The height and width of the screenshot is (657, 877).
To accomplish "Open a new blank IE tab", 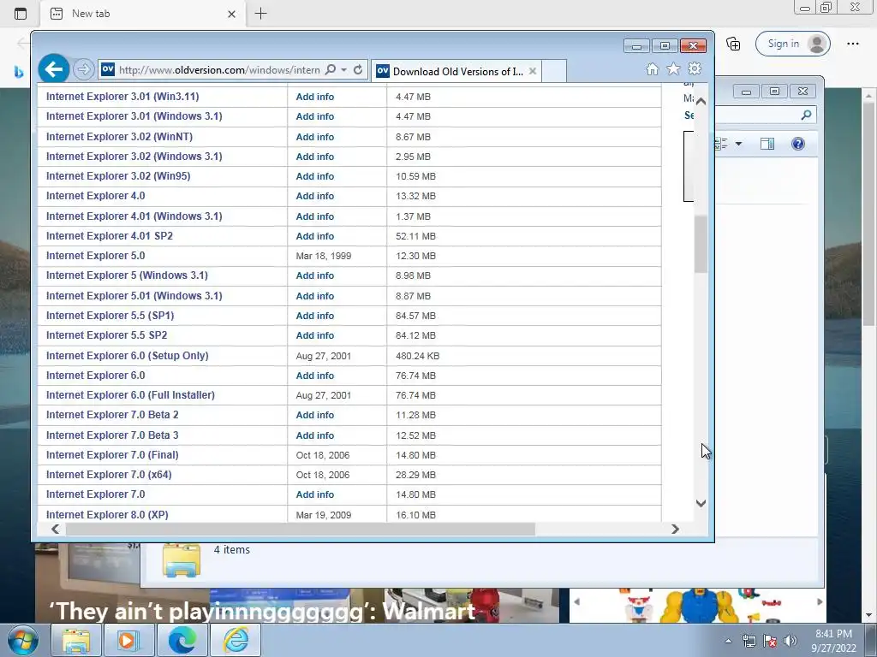I will [x=554, y=71].
